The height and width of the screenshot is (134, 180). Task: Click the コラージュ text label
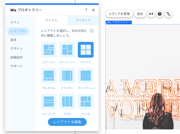pos(49,62)
